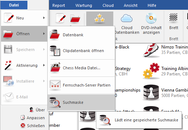
Task: Click the red folder icon beside Öffnen
Action: (x=8, y=34)
